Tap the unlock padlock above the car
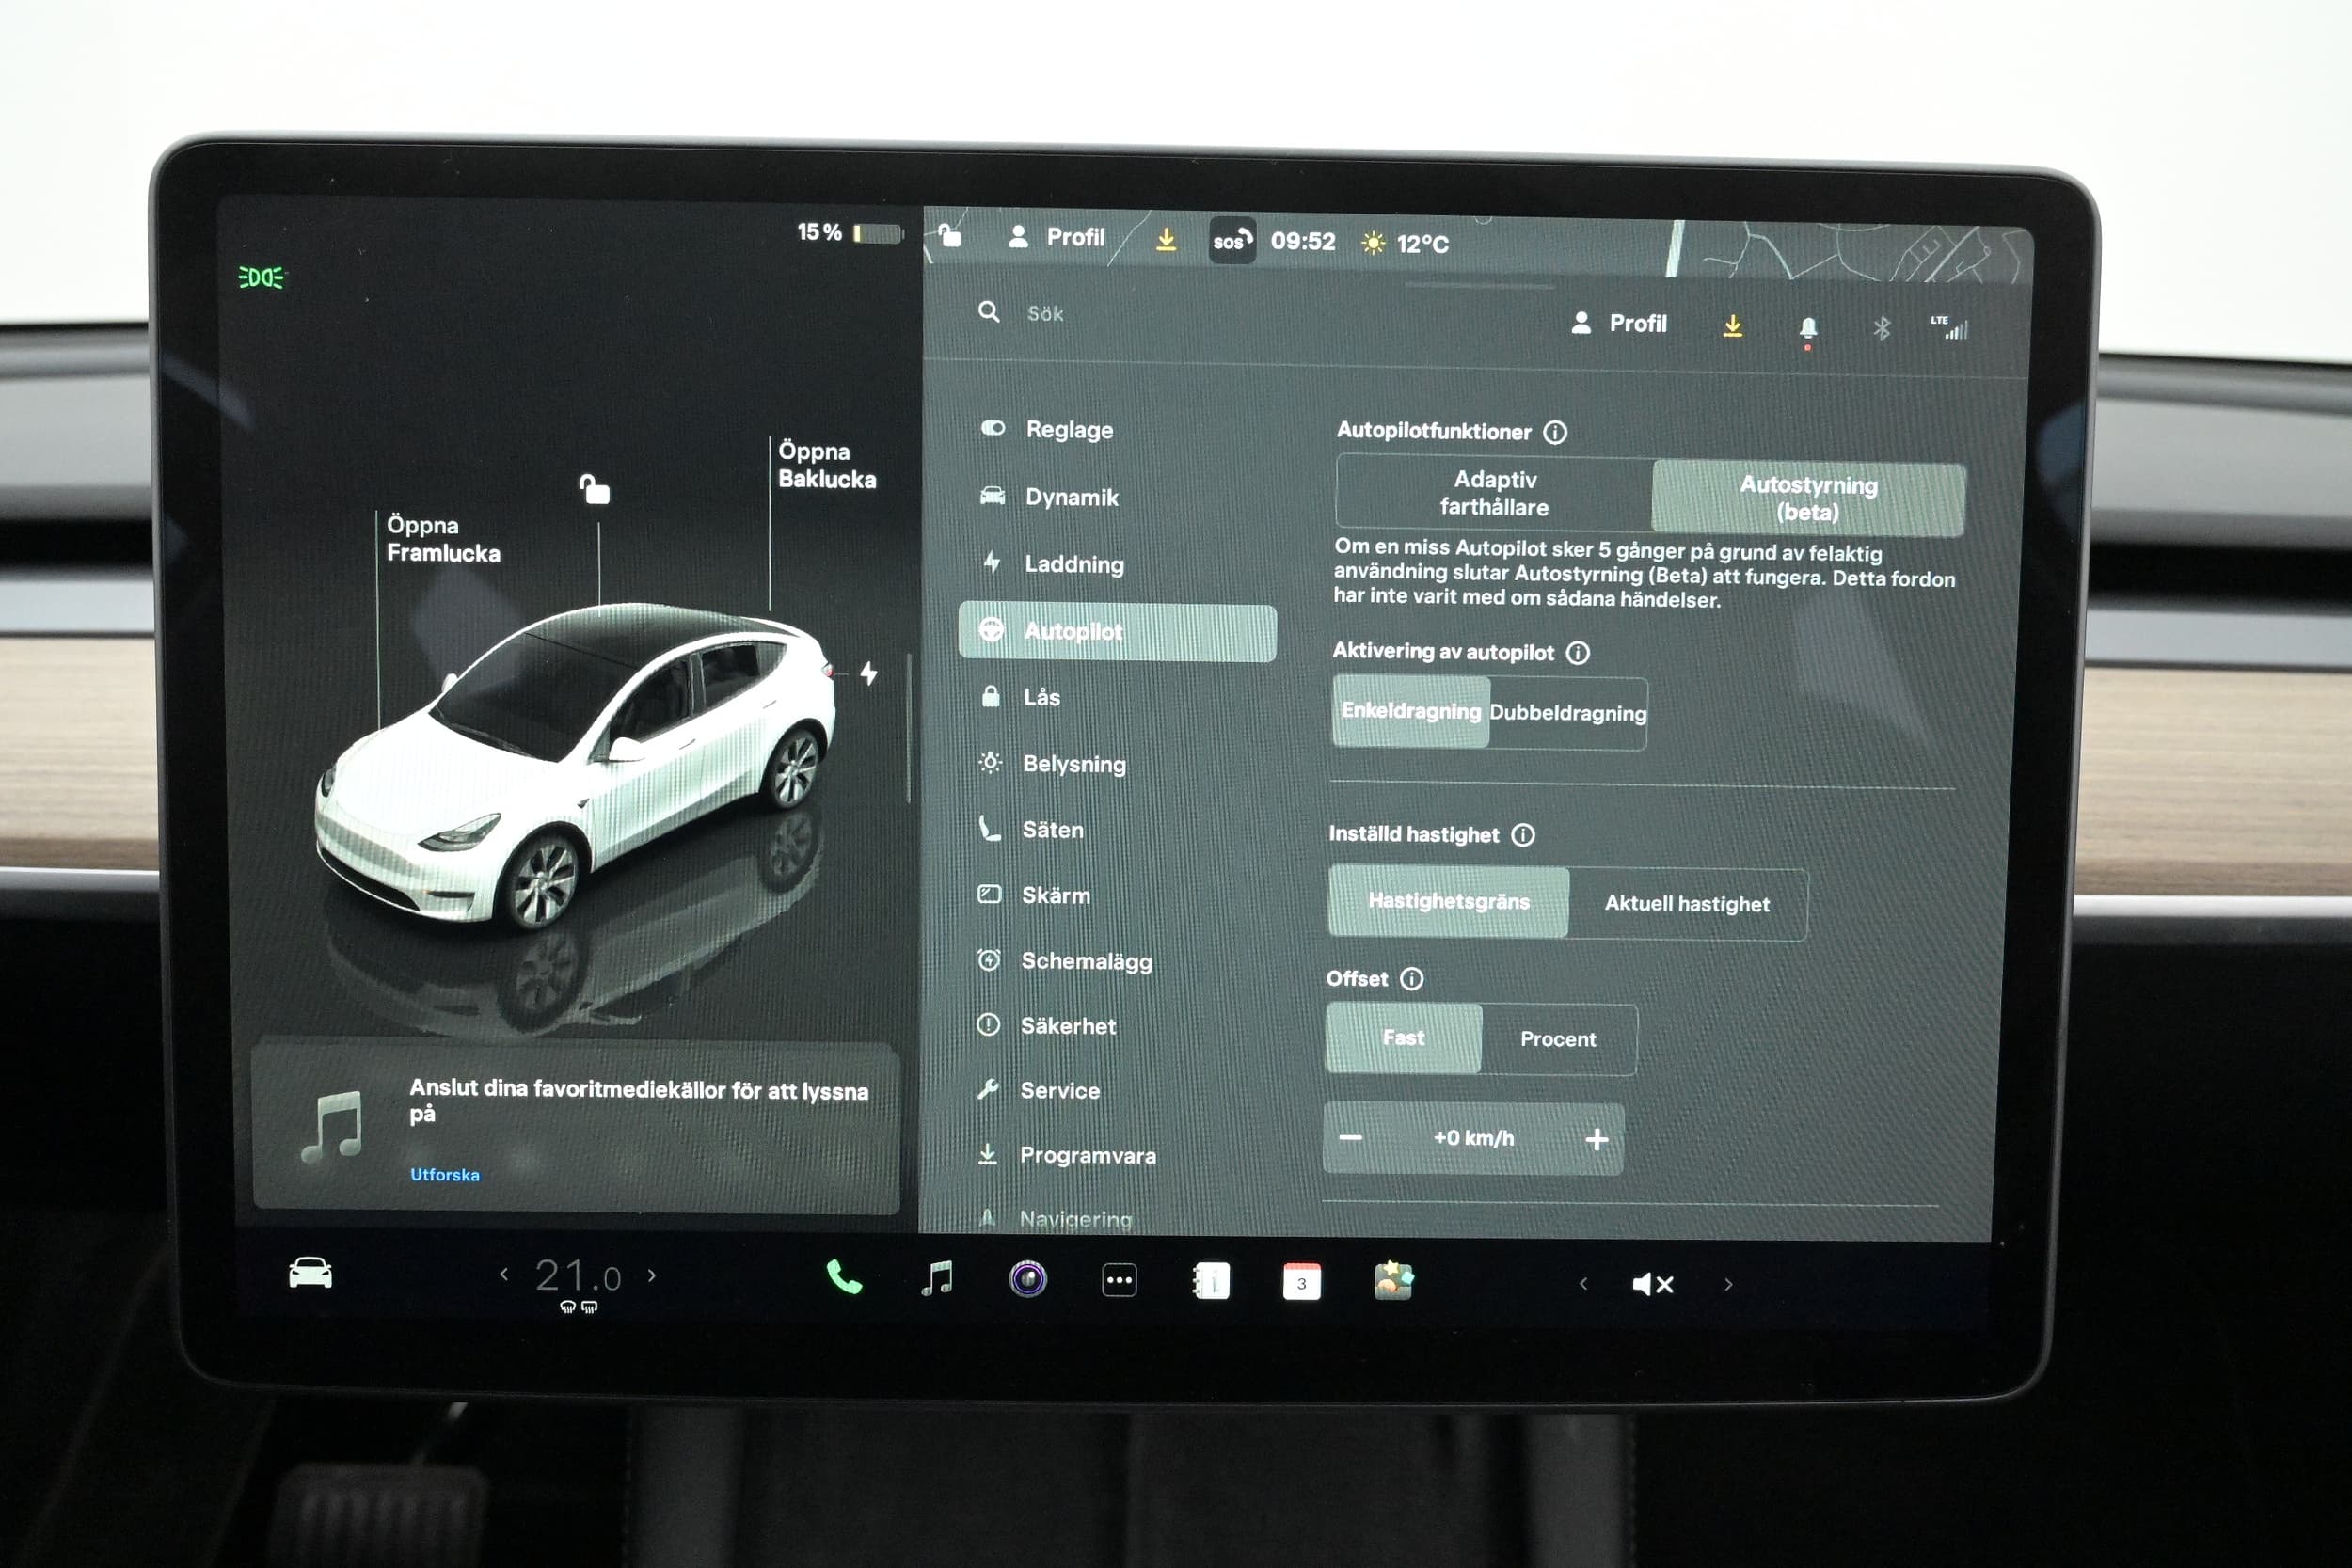This screenshot has width=2352, height=1568. tap(594, 489)
